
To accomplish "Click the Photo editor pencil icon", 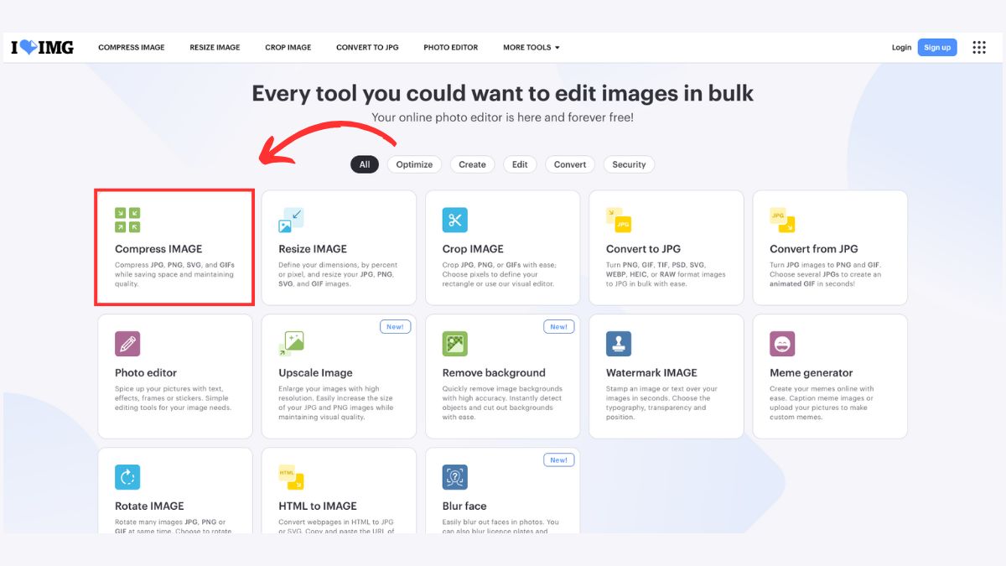I will click(127, 344).
